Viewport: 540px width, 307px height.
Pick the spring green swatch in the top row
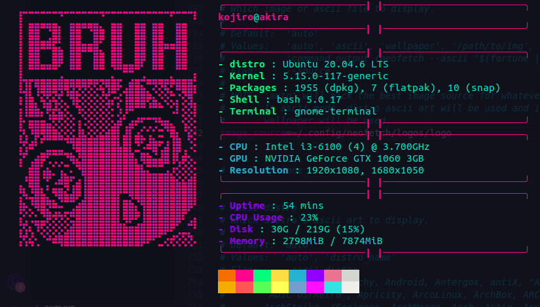(262, 276)
